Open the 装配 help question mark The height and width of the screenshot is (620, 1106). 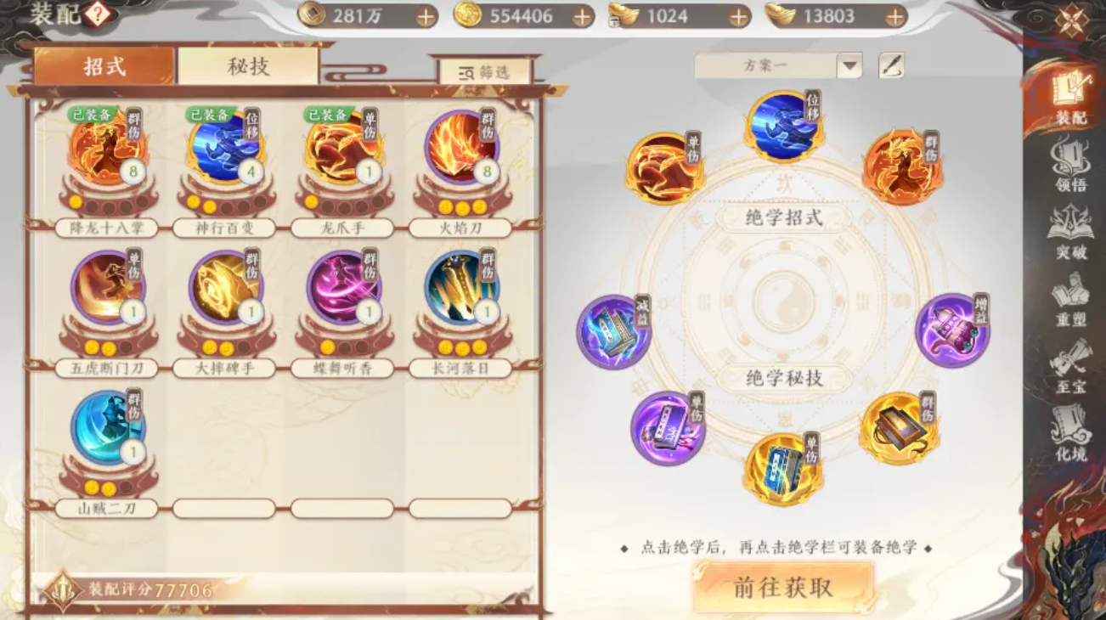click(99, 14)
